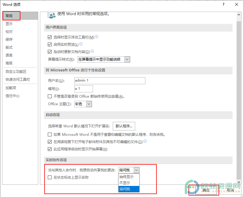The image size is (243, 197).
Task: Open 信任中心 page
Action: click(x=20, y=96)
